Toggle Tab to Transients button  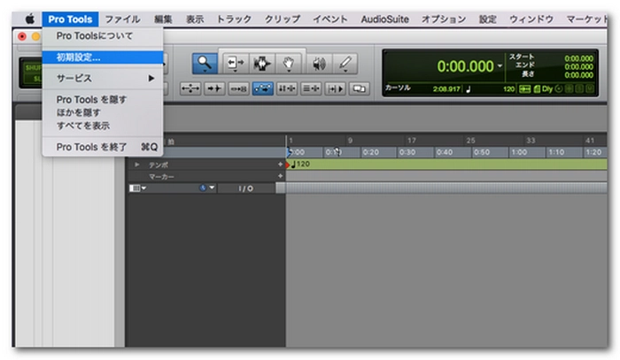point(214,88)
